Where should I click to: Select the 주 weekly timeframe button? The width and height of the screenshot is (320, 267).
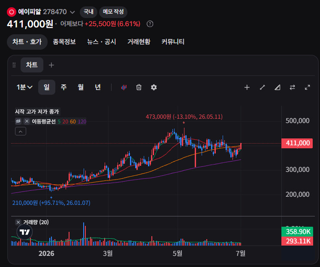(63, 87)
